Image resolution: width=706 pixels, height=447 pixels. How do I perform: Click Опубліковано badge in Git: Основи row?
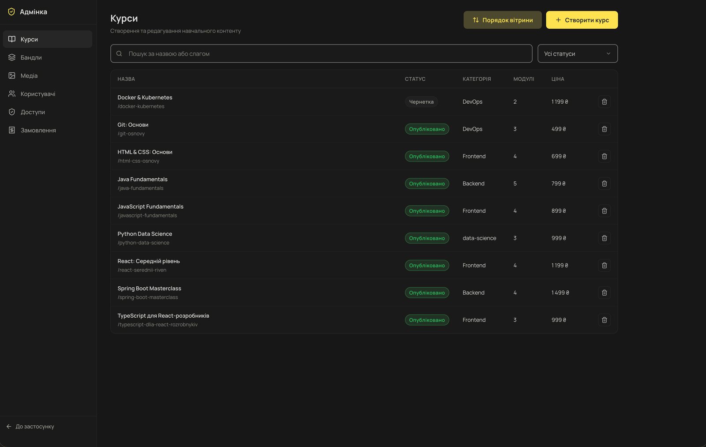(427, 129)
